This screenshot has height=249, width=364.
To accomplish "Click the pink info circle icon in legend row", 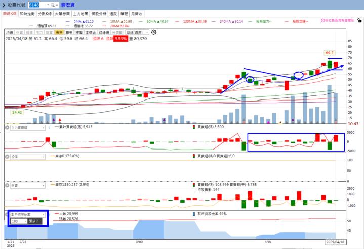I will [322, 20].
